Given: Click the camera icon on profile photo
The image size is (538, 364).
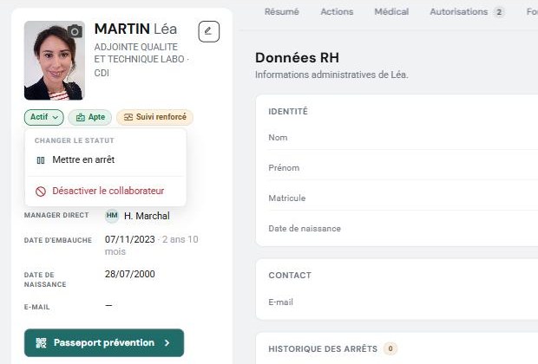Looking at the screenshot, I should [x=75, y=31].
